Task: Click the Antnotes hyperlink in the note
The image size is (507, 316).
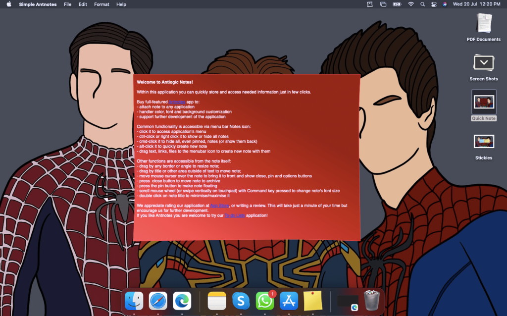Action: tap(176, 102)
